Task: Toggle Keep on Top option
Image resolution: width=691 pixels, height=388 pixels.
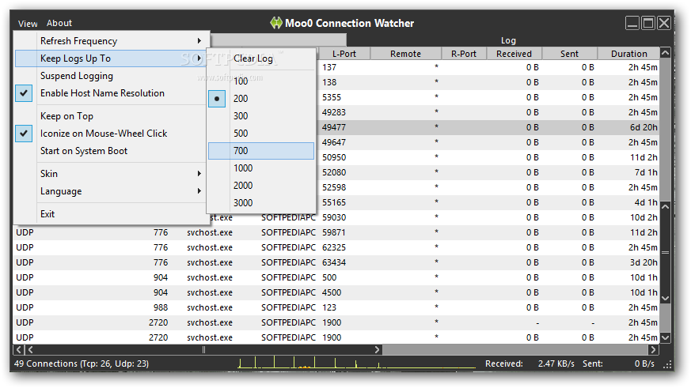Action: tap(111, 116)
